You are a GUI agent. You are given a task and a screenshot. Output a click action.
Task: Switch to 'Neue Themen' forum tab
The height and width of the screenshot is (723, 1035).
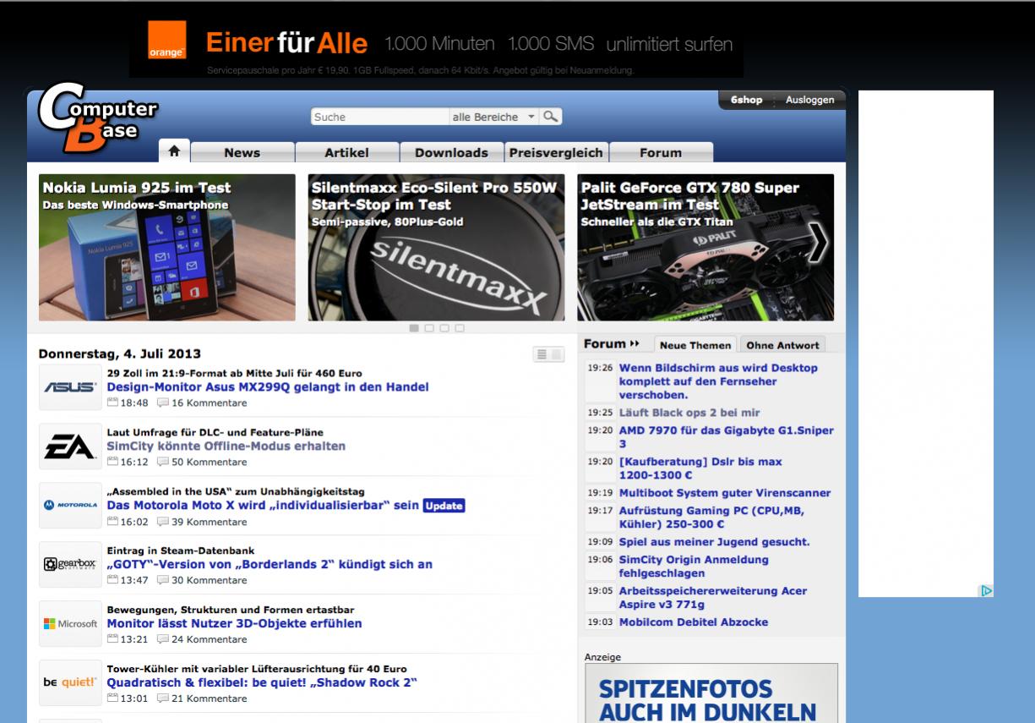(x=695, y=345)
